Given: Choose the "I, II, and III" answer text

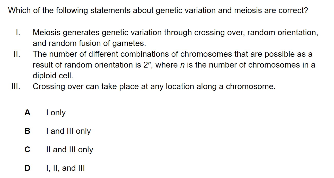Looking at the screenshot, I should coord(65,168).
